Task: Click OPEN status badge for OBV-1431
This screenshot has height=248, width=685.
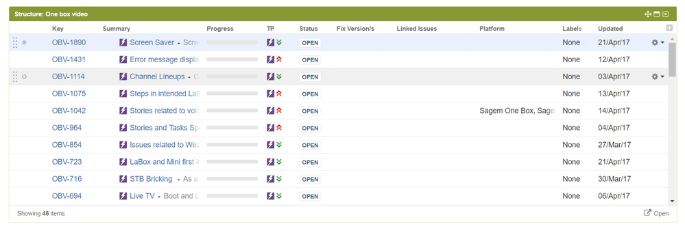Action: [x=310, y=60]
